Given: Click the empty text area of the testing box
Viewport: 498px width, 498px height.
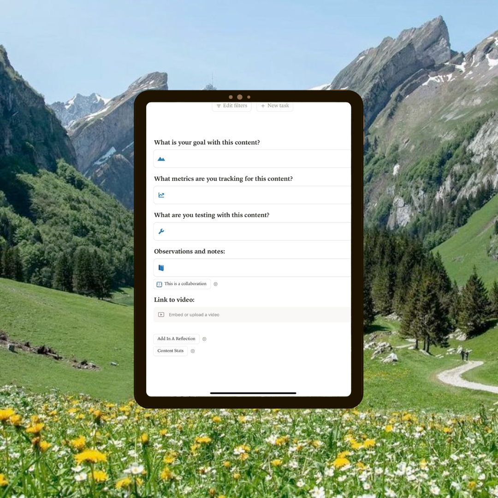Looking at the screenshot, I should coord(258,231).
